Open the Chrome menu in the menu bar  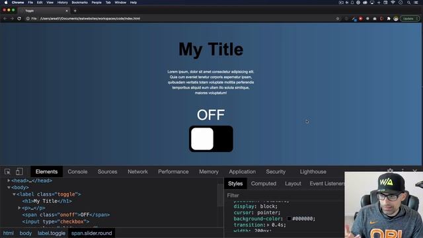[x=18, y=3]
